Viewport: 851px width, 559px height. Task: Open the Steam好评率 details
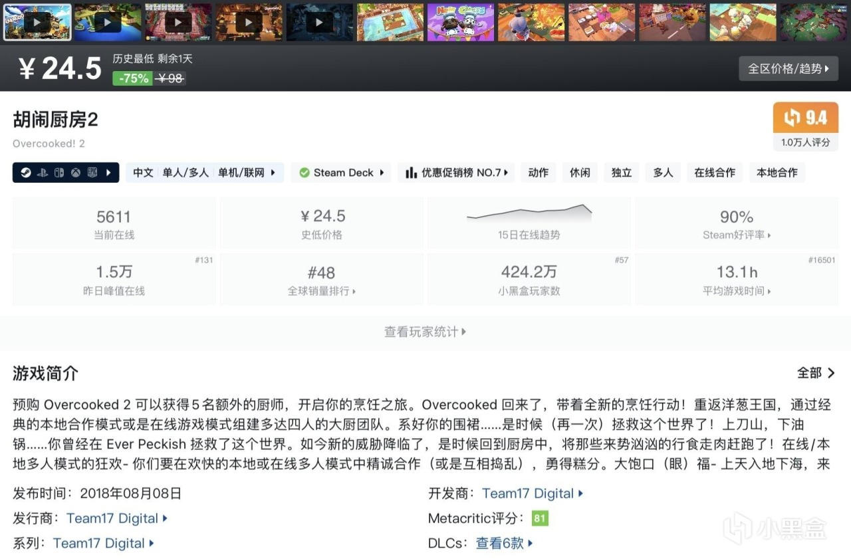737,235
